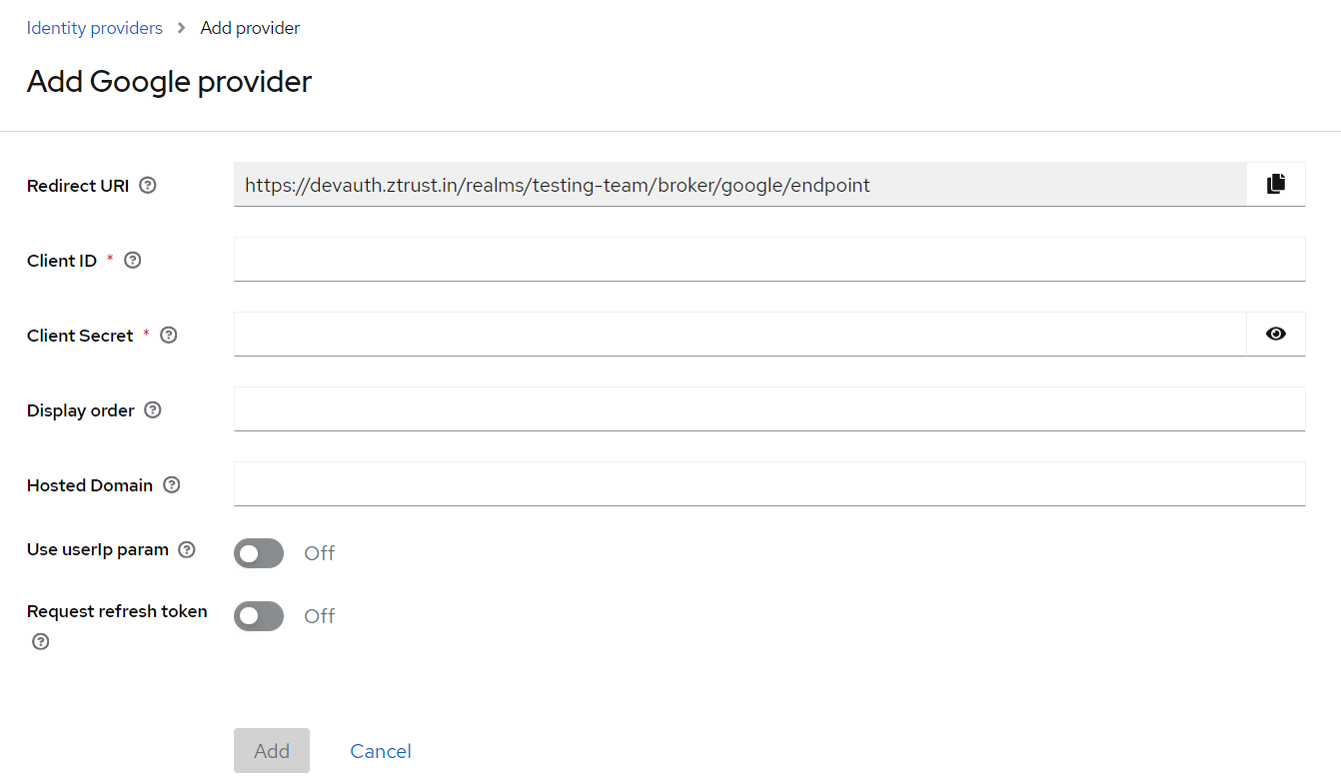Click the read-only Redirect URI field
Image resolution: width=1341 pixels, height=783 pixels.
click(x=739, y=185)
